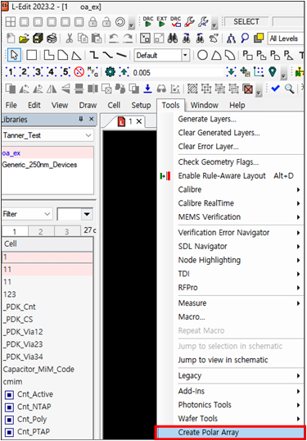The image size is (307, 441).
Task: Select Generic_250nm_Devices library
Action: pyautogui.click(x=39, y=165)
